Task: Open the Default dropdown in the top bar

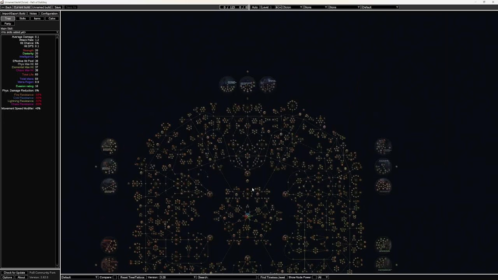Action: tap(380, 7)
